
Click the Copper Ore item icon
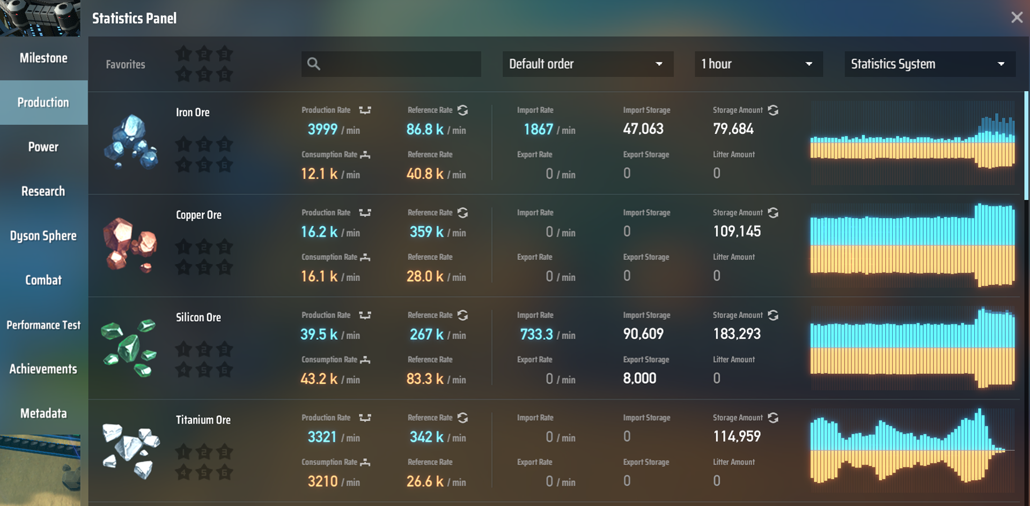pyautogui.click(x=130, y=244)
